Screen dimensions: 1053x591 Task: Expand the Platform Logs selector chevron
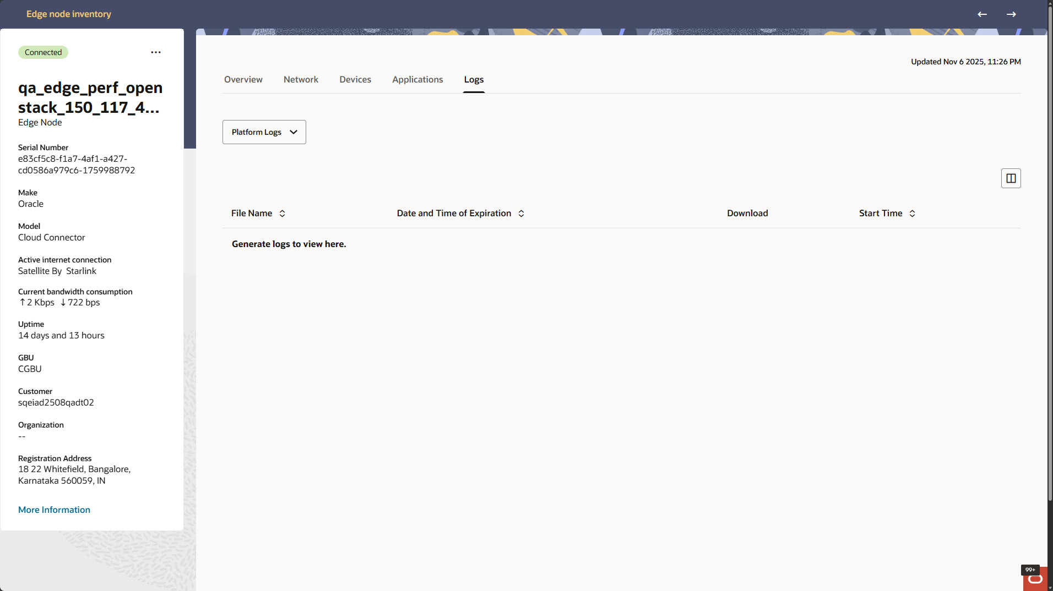point(294,132)
